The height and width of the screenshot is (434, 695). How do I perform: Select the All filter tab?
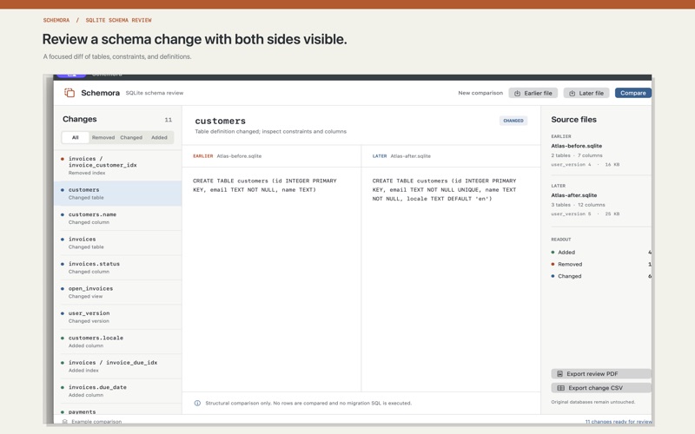pos(76,137)
